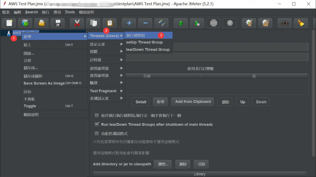Select 開啟... in the context menu
The image size is (316, 177).
pyautogui.click(x=55, y=53)
